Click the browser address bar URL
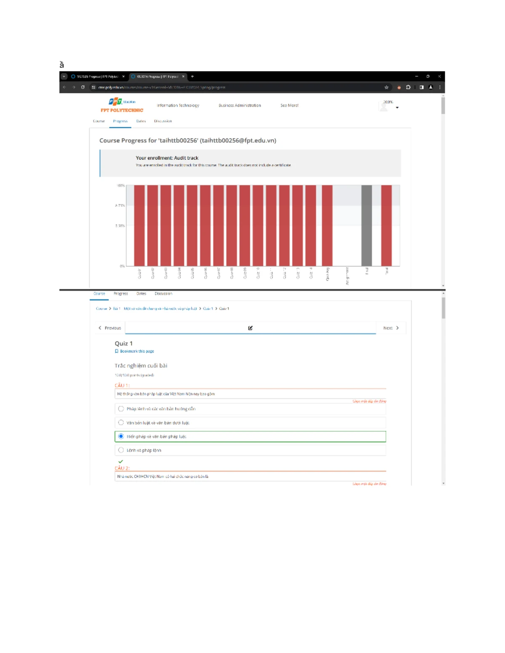 [x=162, y=87]
